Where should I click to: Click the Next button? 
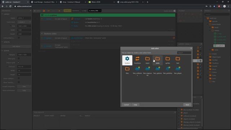[187, 105]
